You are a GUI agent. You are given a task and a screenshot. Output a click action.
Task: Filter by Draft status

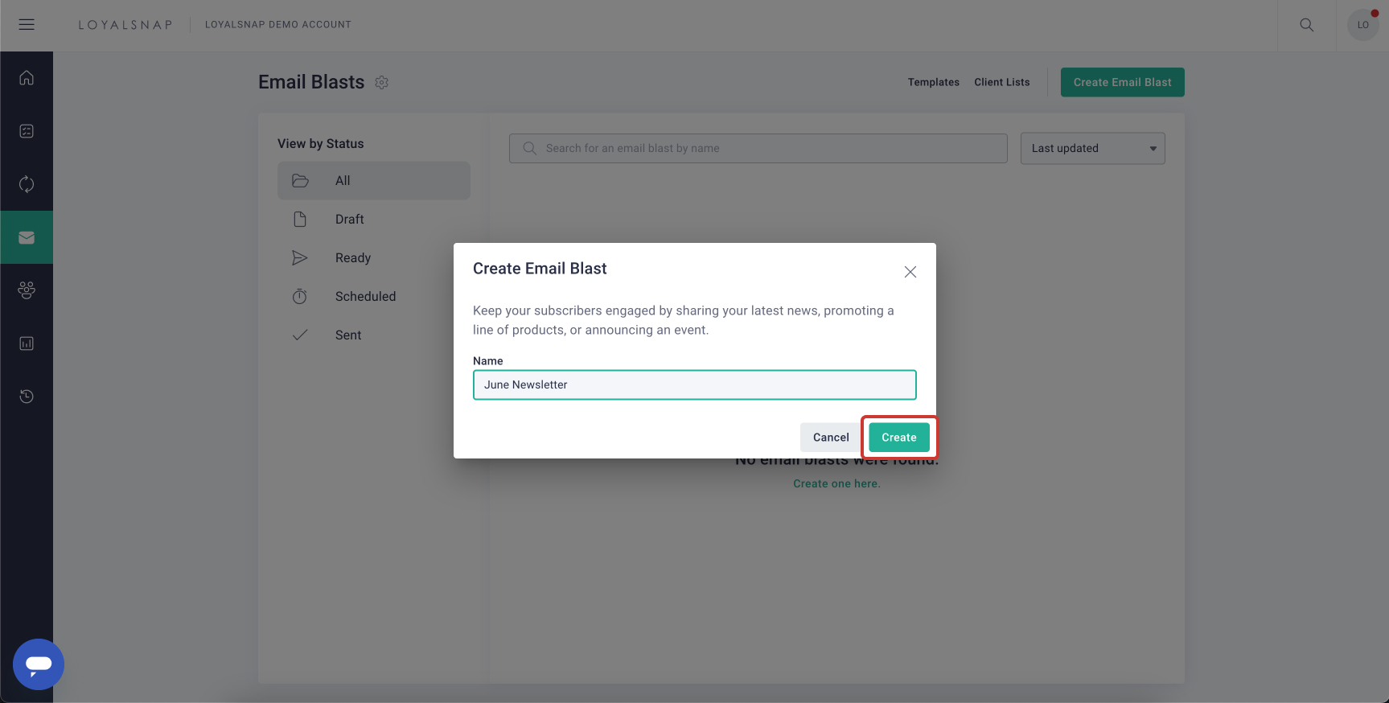pos(349,220)
